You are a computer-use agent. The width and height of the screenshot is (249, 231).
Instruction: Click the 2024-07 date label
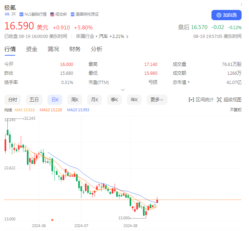point(81,226)
